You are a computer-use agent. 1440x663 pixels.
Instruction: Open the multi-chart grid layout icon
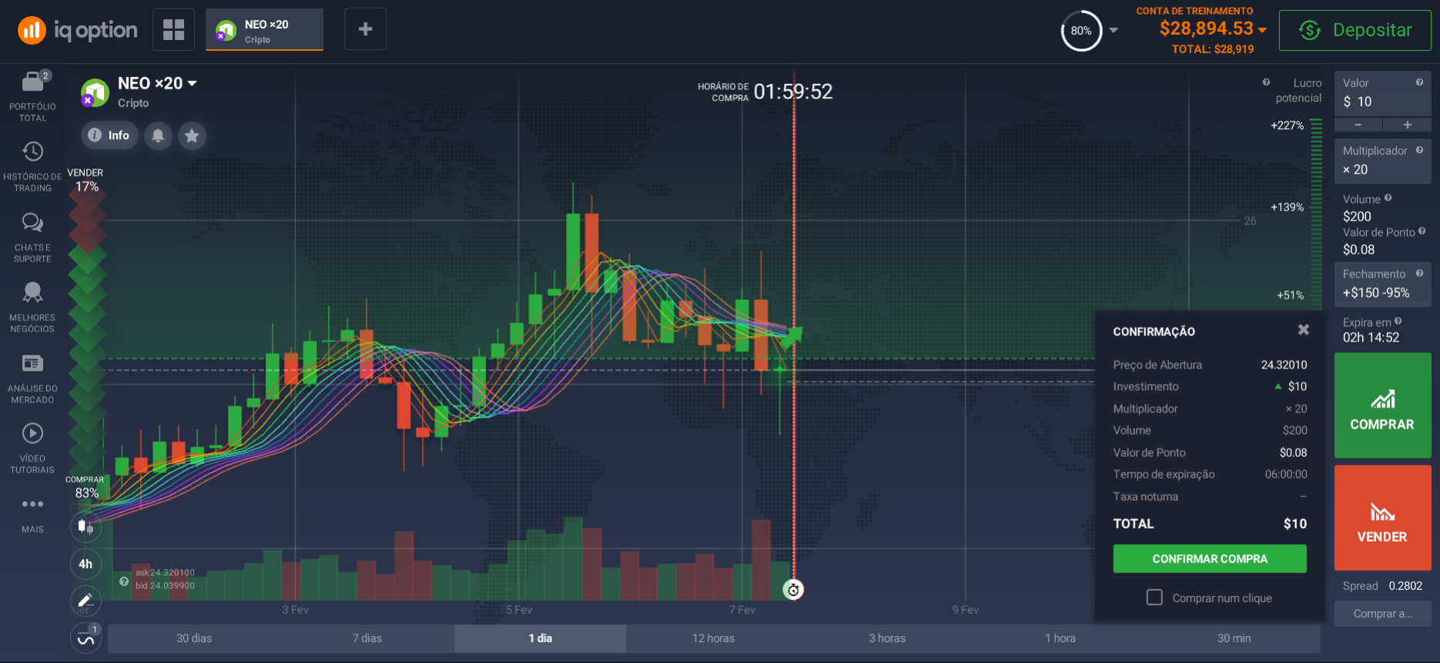(173, 29)
